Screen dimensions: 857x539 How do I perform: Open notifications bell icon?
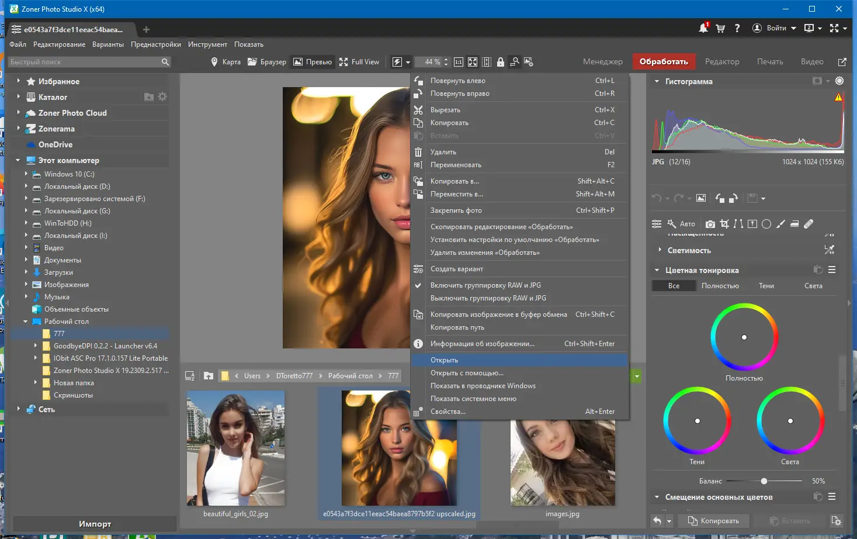tap(703, 28)
